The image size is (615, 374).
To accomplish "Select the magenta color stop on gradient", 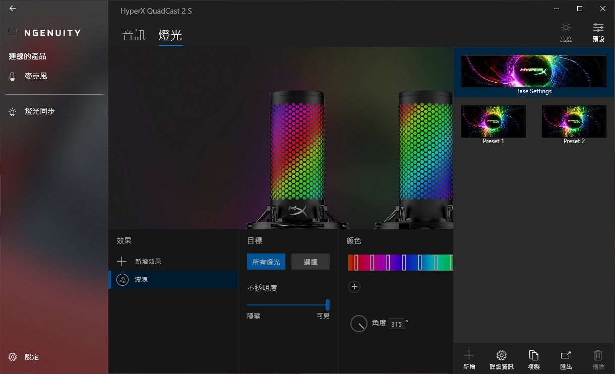I will pos(372,263).
